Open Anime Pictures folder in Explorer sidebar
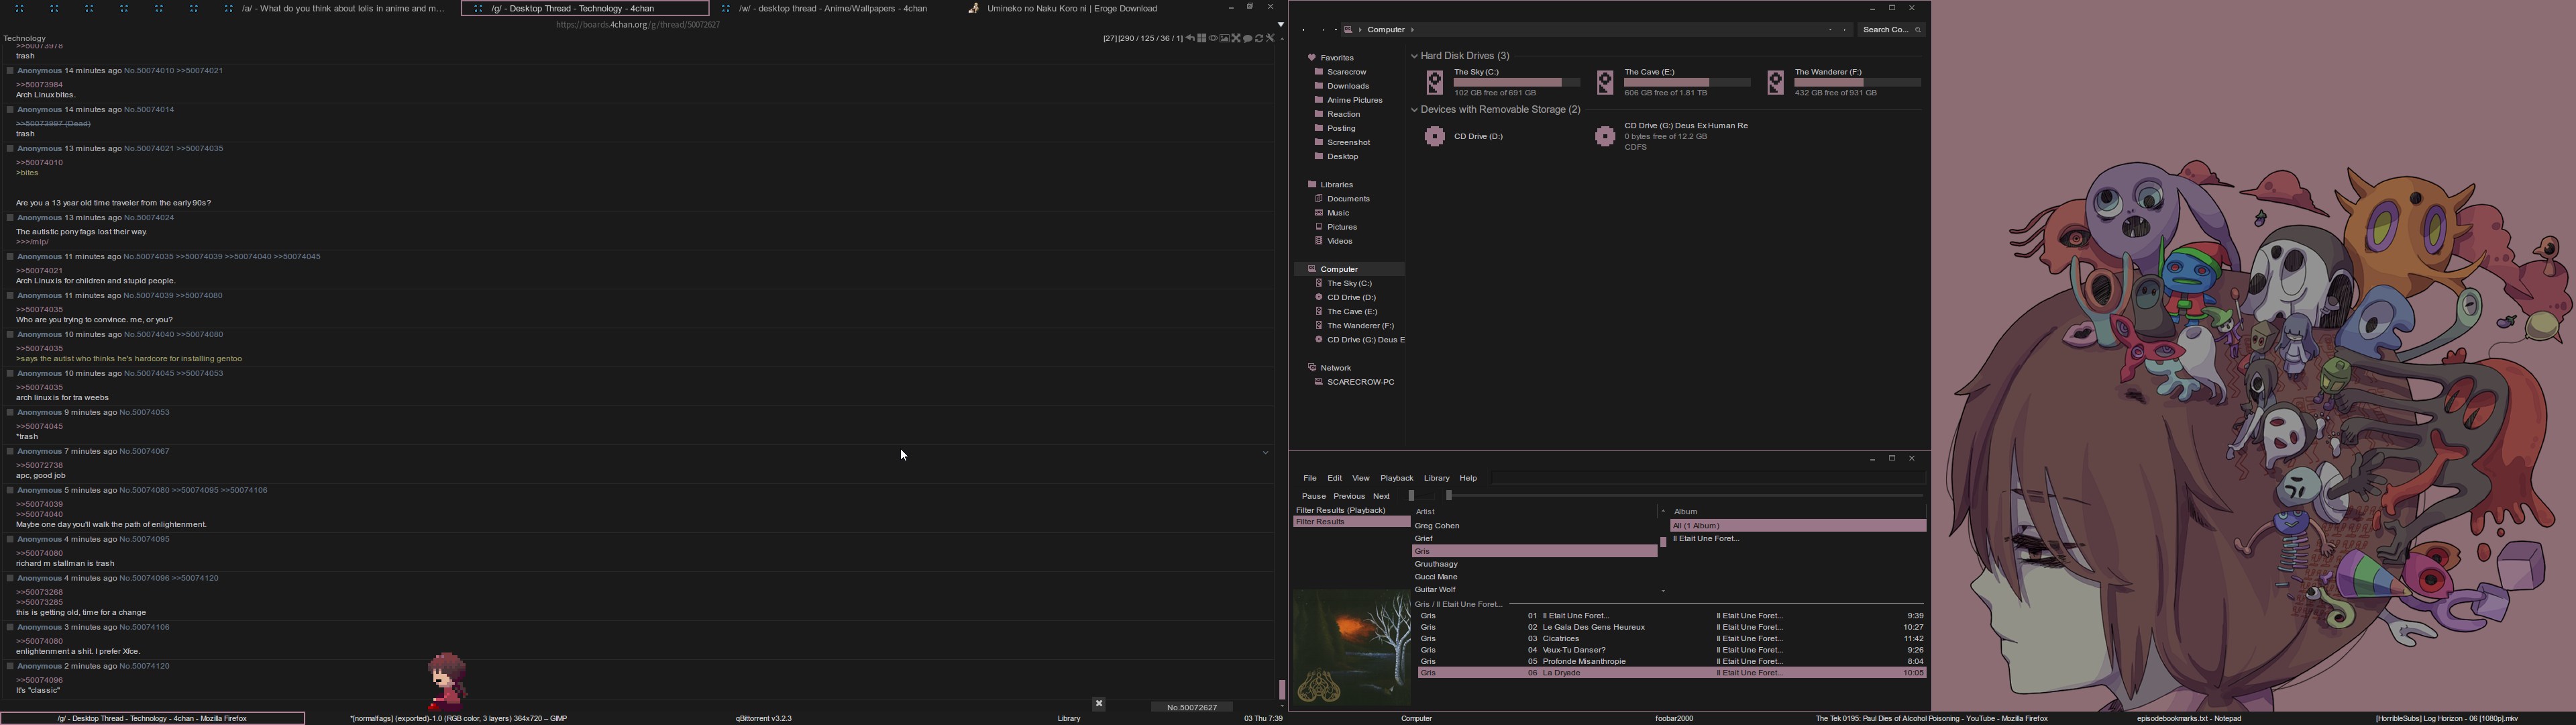 click(1354, 100)
